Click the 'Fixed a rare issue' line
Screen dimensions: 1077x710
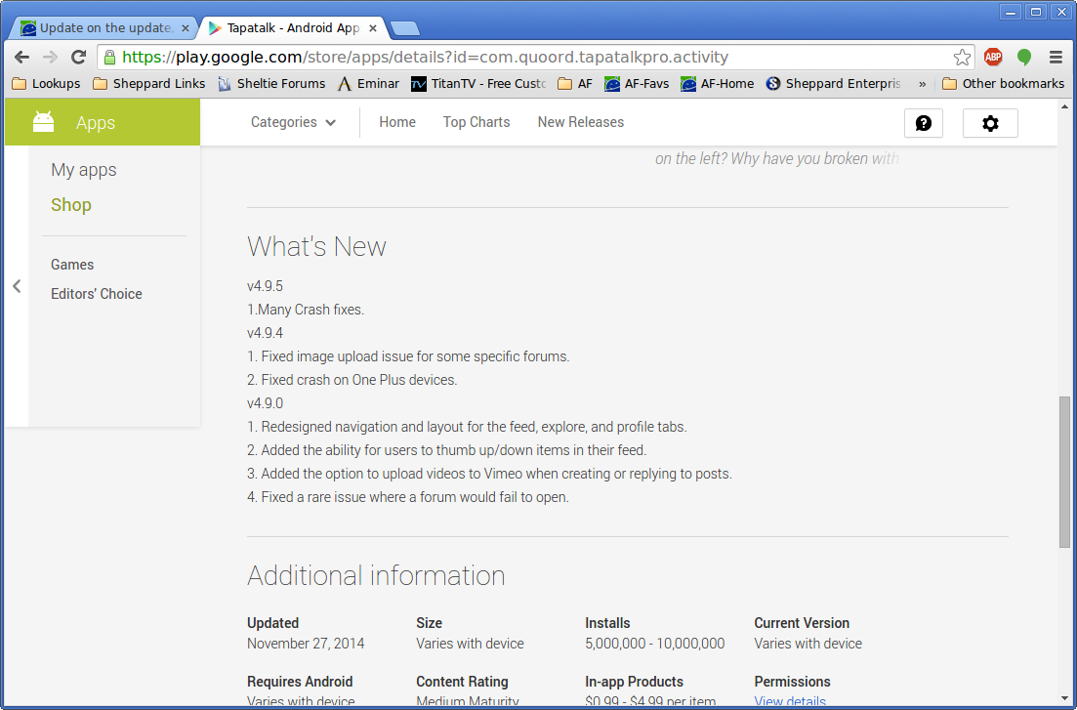[x=408, y=497]
